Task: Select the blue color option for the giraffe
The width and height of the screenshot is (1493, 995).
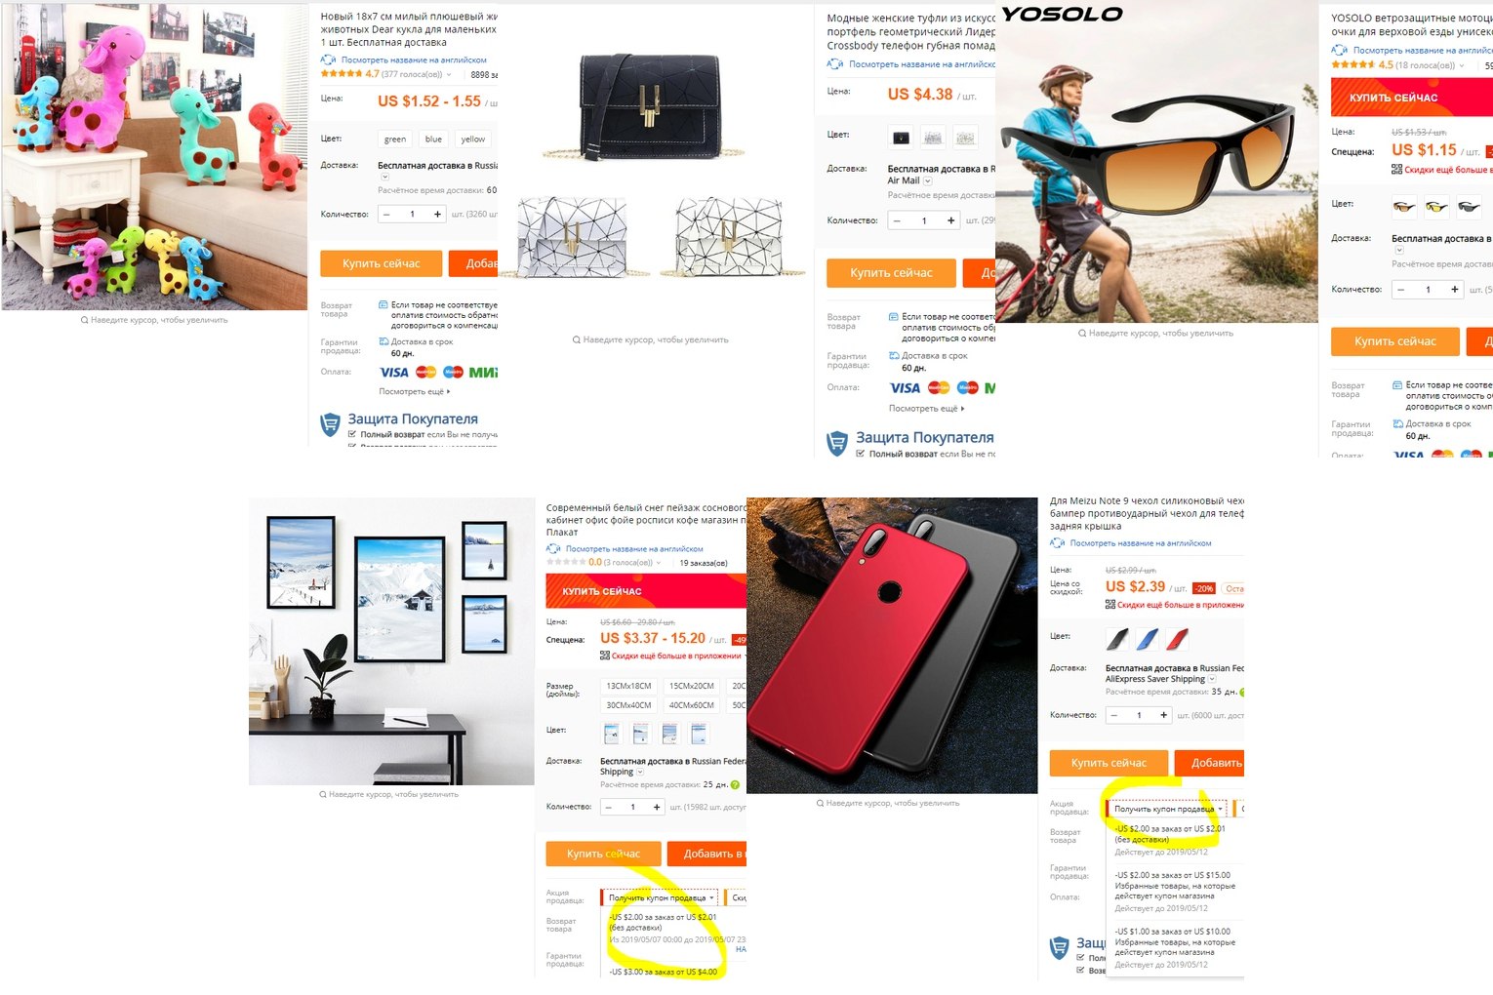Action: [433, 139]
